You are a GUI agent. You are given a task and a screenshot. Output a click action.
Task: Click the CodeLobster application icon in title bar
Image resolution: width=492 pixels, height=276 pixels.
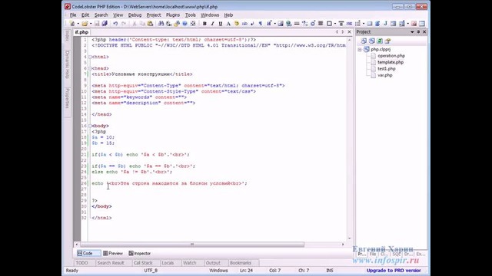[x=68, y=6]
